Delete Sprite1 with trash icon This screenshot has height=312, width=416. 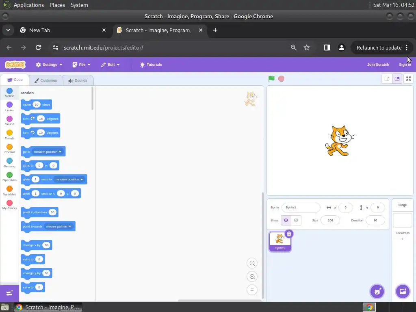[x=289, y=234]
